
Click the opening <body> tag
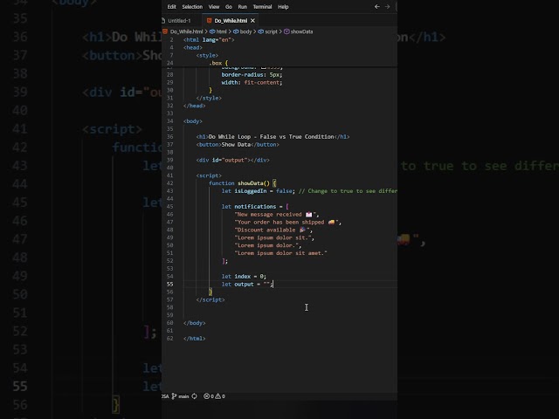coord(193,121)
